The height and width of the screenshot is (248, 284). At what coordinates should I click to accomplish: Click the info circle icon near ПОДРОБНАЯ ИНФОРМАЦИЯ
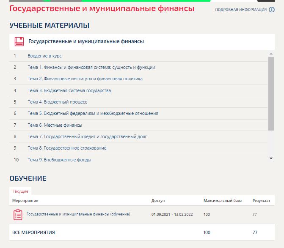272,10
